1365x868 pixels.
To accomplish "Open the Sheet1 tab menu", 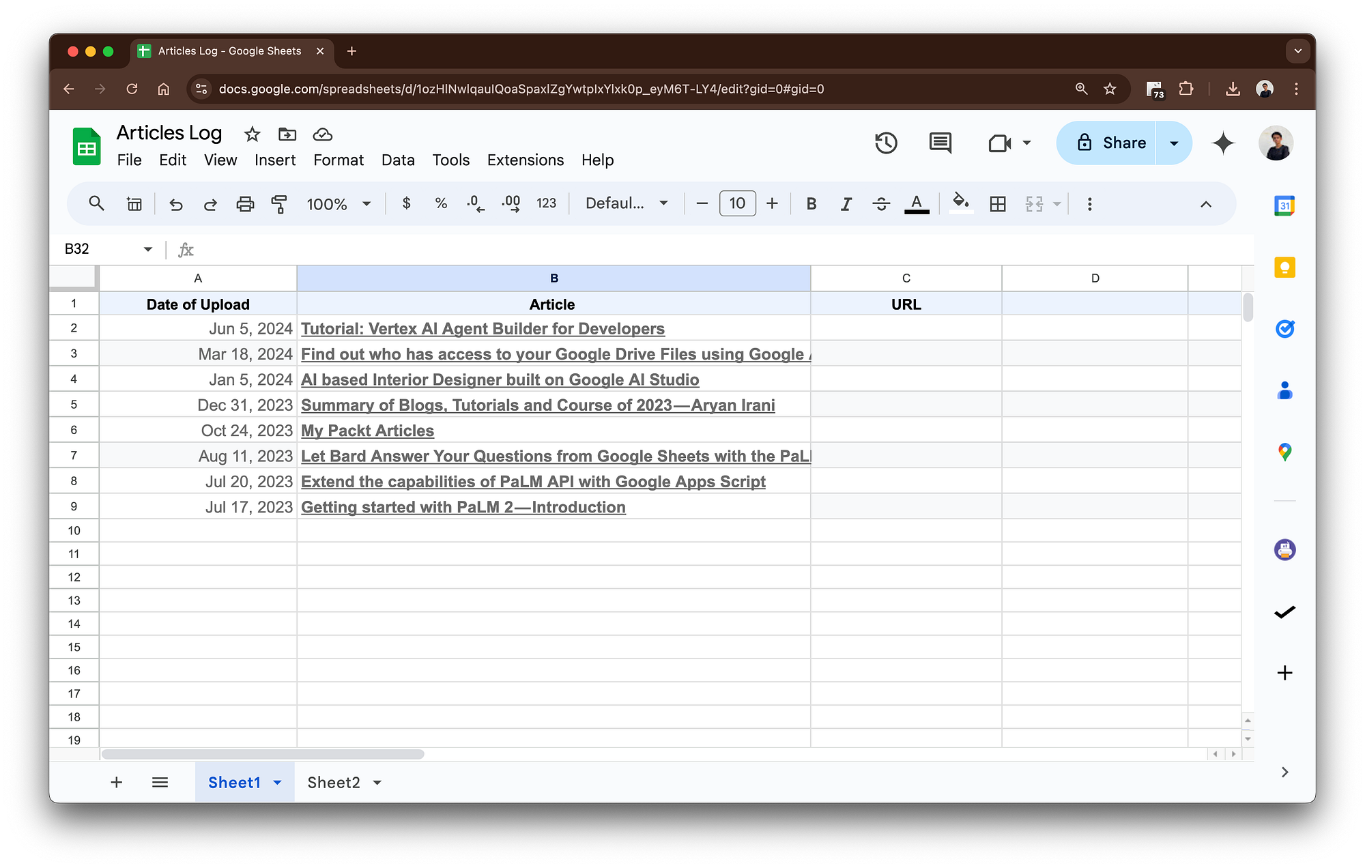I will tap(277, 782).
